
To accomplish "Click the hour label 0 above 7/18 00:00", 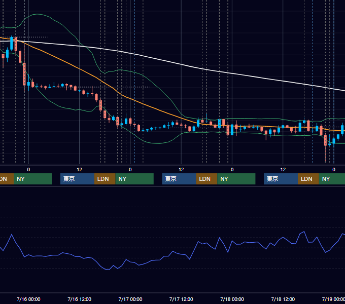I will coord(232,170).
